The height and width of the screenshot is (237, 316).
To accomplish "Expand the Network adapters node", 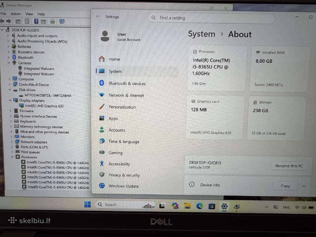I will pos(12,142).
